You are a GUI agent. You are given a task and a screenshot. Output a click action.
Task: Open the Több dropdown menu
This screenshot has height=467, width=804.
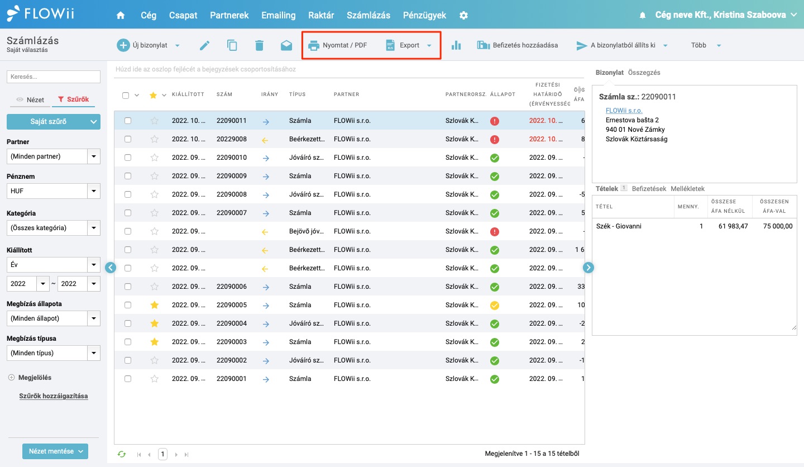pyautogui.click(x=706, y=45)
